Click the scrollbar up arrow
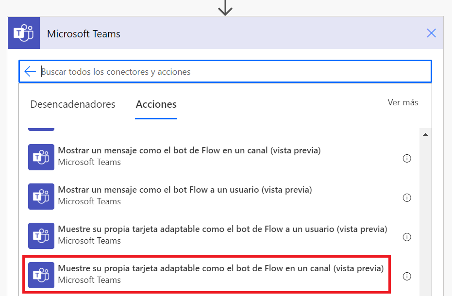 coord(425,134)
